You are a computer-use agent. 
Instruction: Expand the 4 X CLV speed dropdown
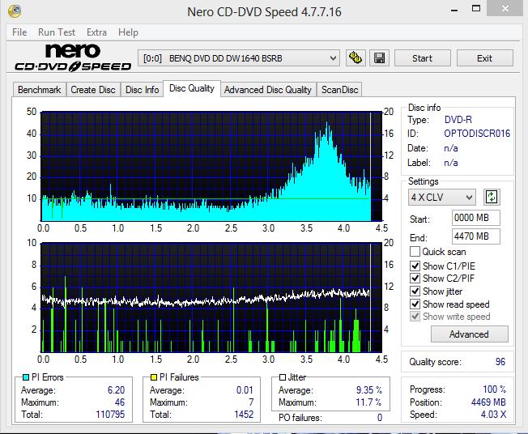442,198
